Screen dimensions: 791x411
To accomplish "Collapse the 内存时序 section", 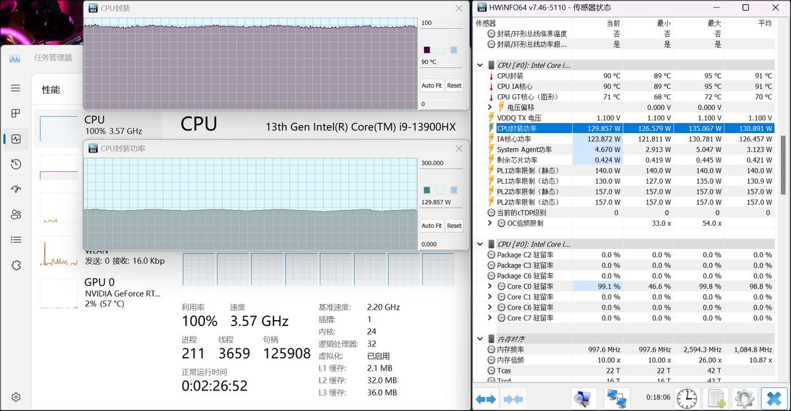I will 480,339.
